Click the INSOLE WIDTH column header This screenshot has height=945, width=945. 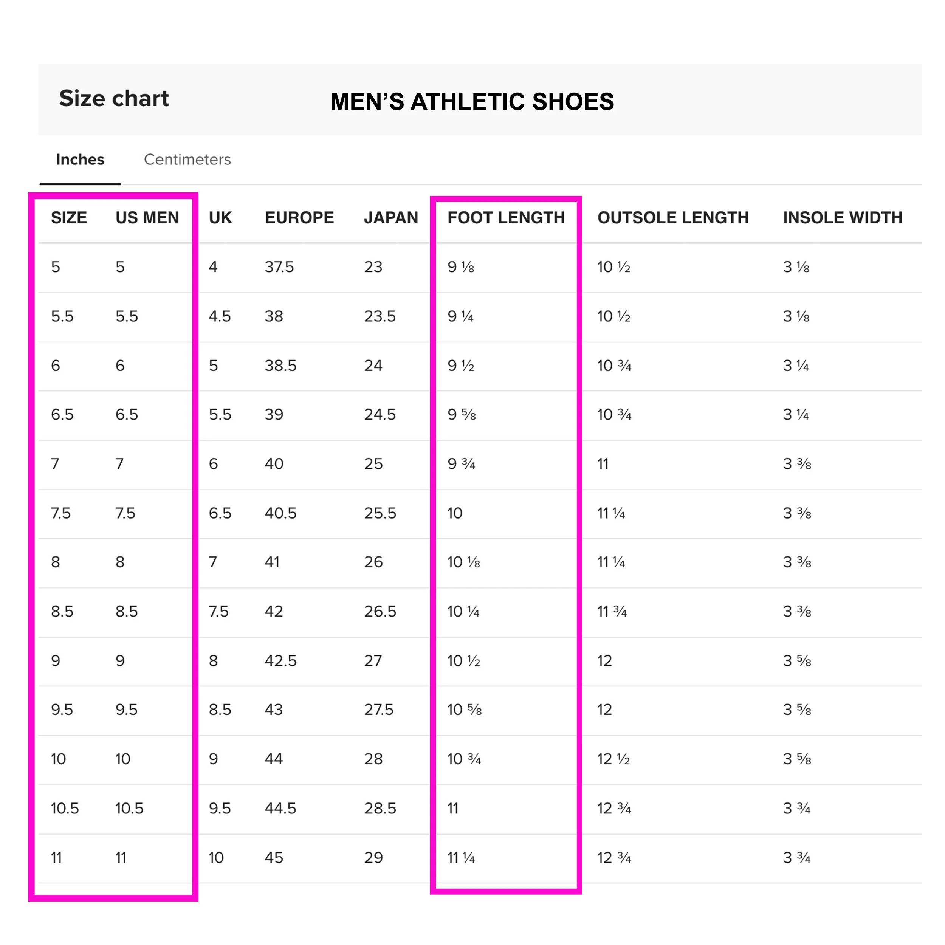(x=843, y=218)
